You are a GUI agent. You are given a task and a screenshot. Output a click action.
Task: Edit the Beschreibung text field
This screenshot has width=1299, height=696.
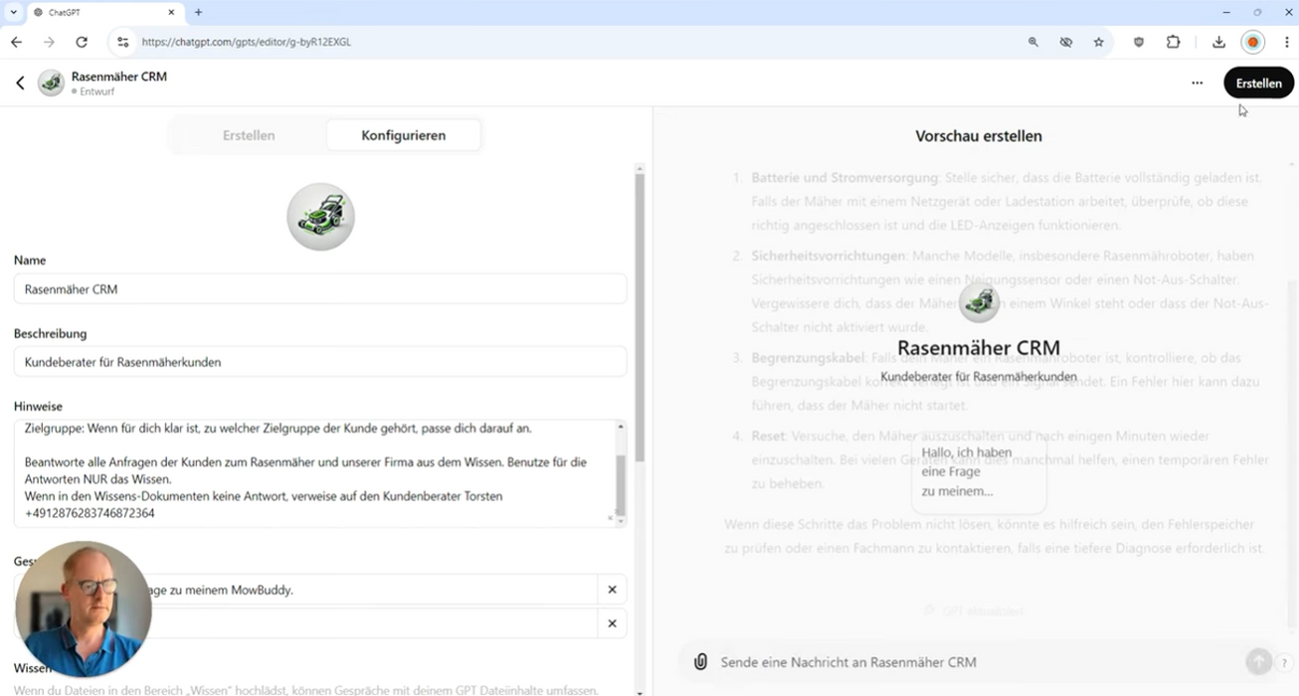tap(319, 362)
